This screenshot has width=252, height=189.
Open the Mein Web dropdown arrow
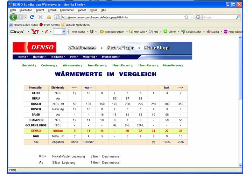pos(146,32)
